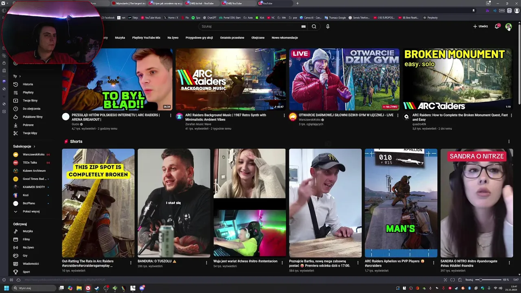Click the search magnifier button
This screenshot has width=521, height=293.
point(314,26)
